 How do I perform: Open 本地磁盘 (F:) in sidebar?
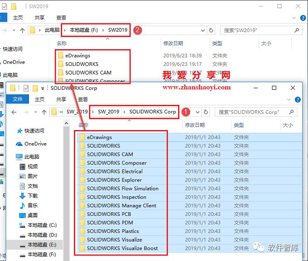42,255
